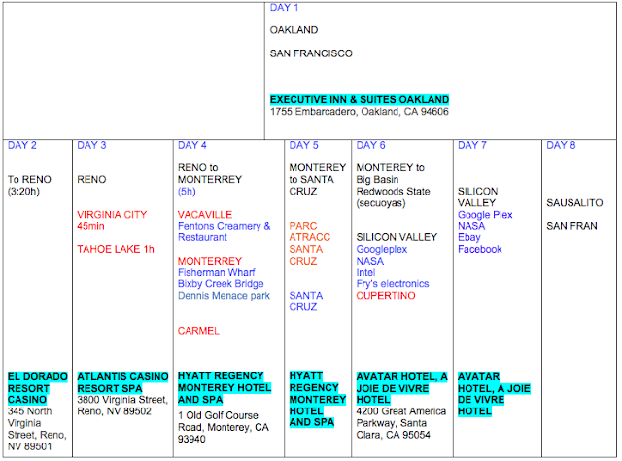Click blue SANTA CRUZ text in Day 5

306,301
